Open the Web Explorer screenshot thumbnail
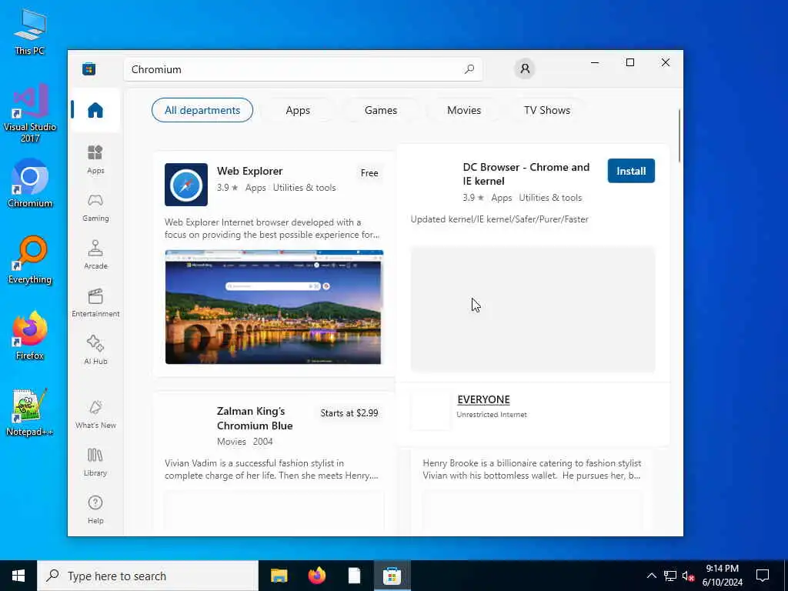Image resolution: width=788 pixels, height=591 pixels. point(273,306)
